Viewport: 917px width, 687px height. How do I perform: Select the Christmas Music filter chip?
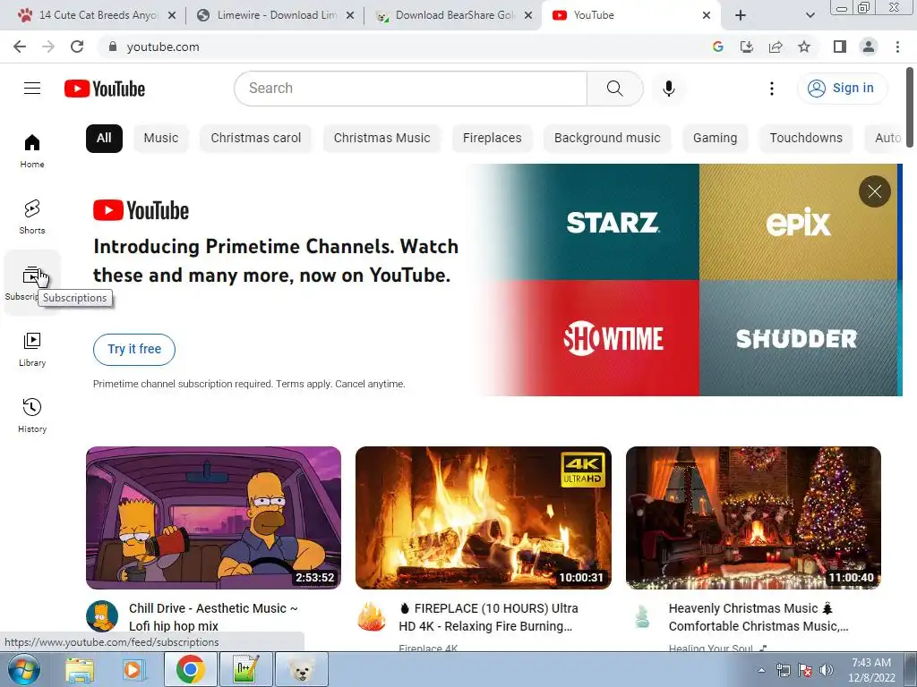point(381,139)
